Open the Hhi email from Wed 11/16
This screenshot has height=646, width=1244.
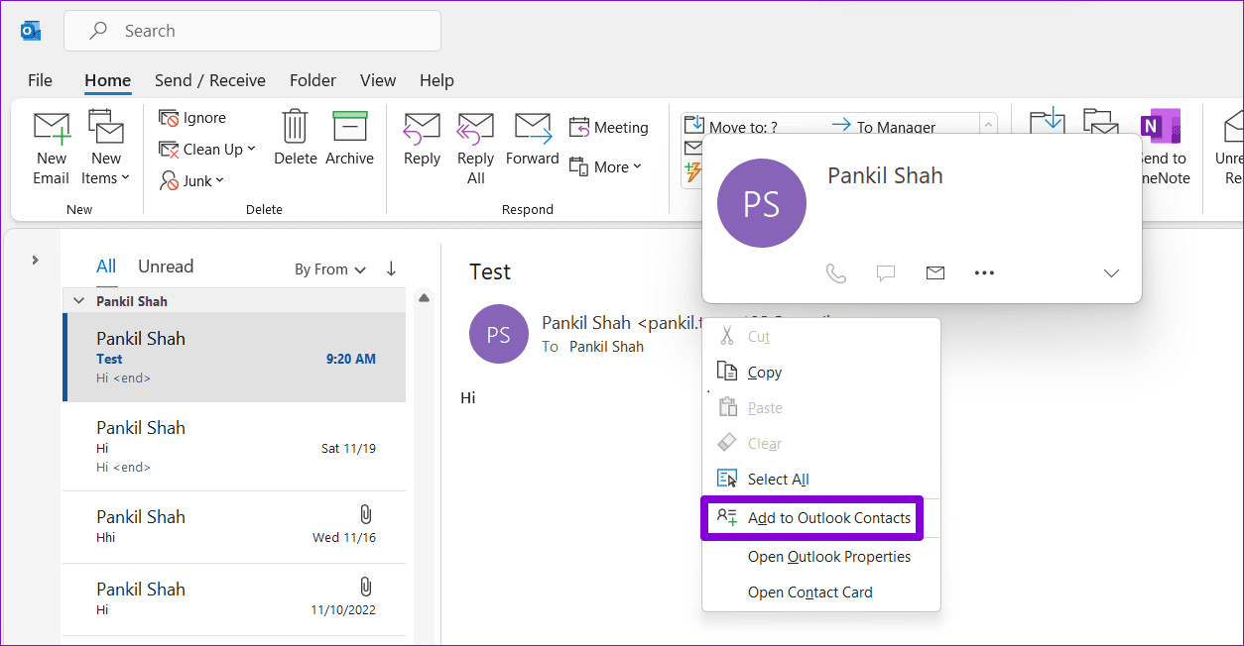[234, 527]
